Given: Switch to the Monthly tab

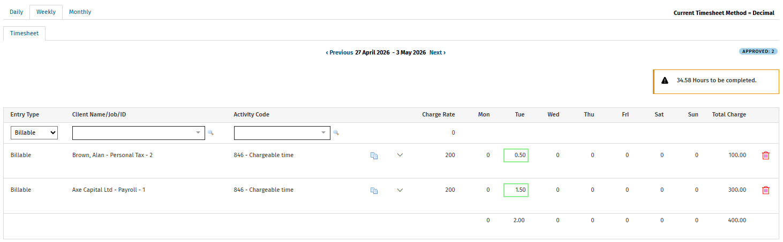Looking at the screenshot, I should 80,12.
